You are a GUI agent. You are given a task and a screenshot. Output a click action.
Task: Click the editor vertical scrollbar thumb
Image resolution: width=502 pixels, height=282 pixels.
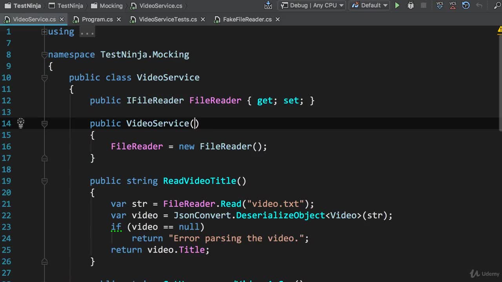pyautogui.click(x=500, y=83)
